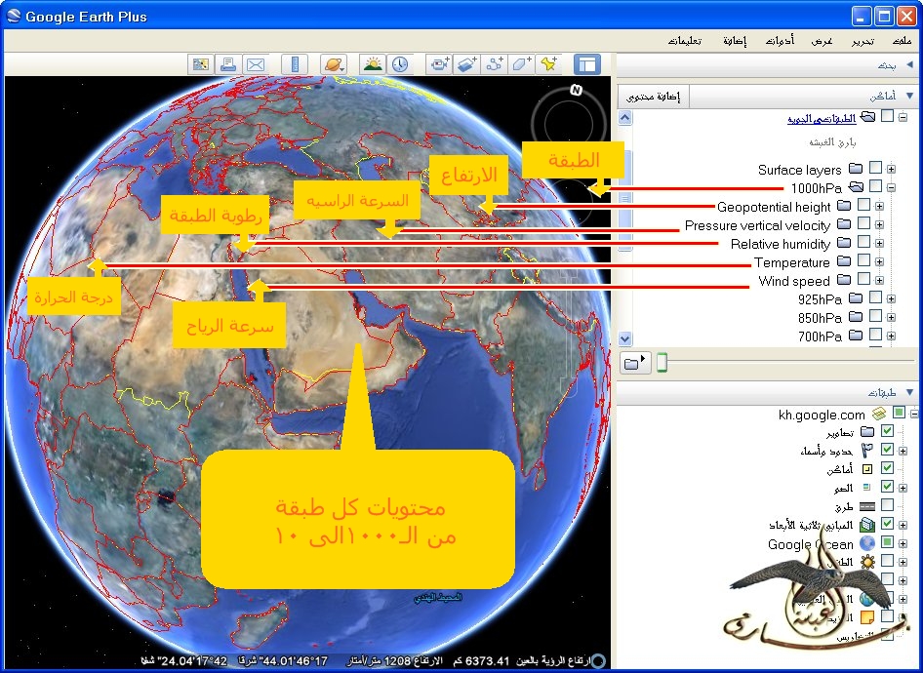Expand the Geopotential height folder
Viewport: 923px width, 673px height.
pos(879,207)
